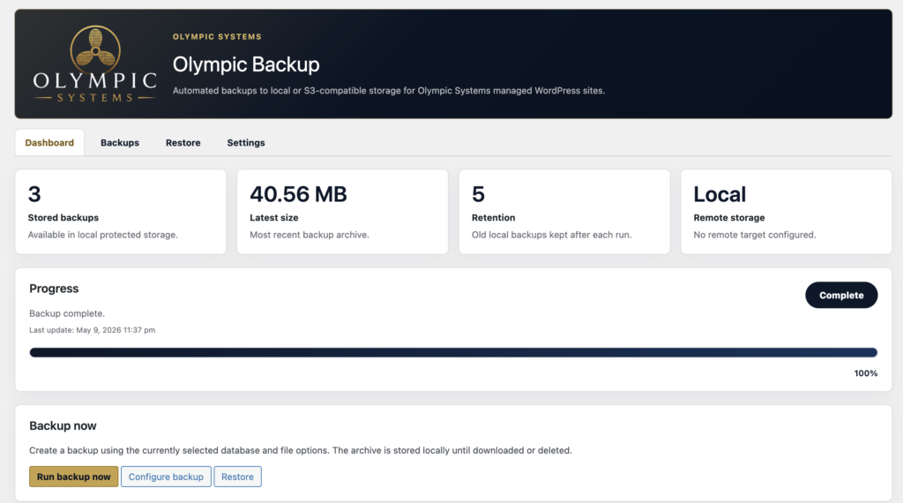The width and height of the screenshot is (903, 503).
Task: Click the Backup now heading
Action: pyautogui.click(x=63, y=426)
